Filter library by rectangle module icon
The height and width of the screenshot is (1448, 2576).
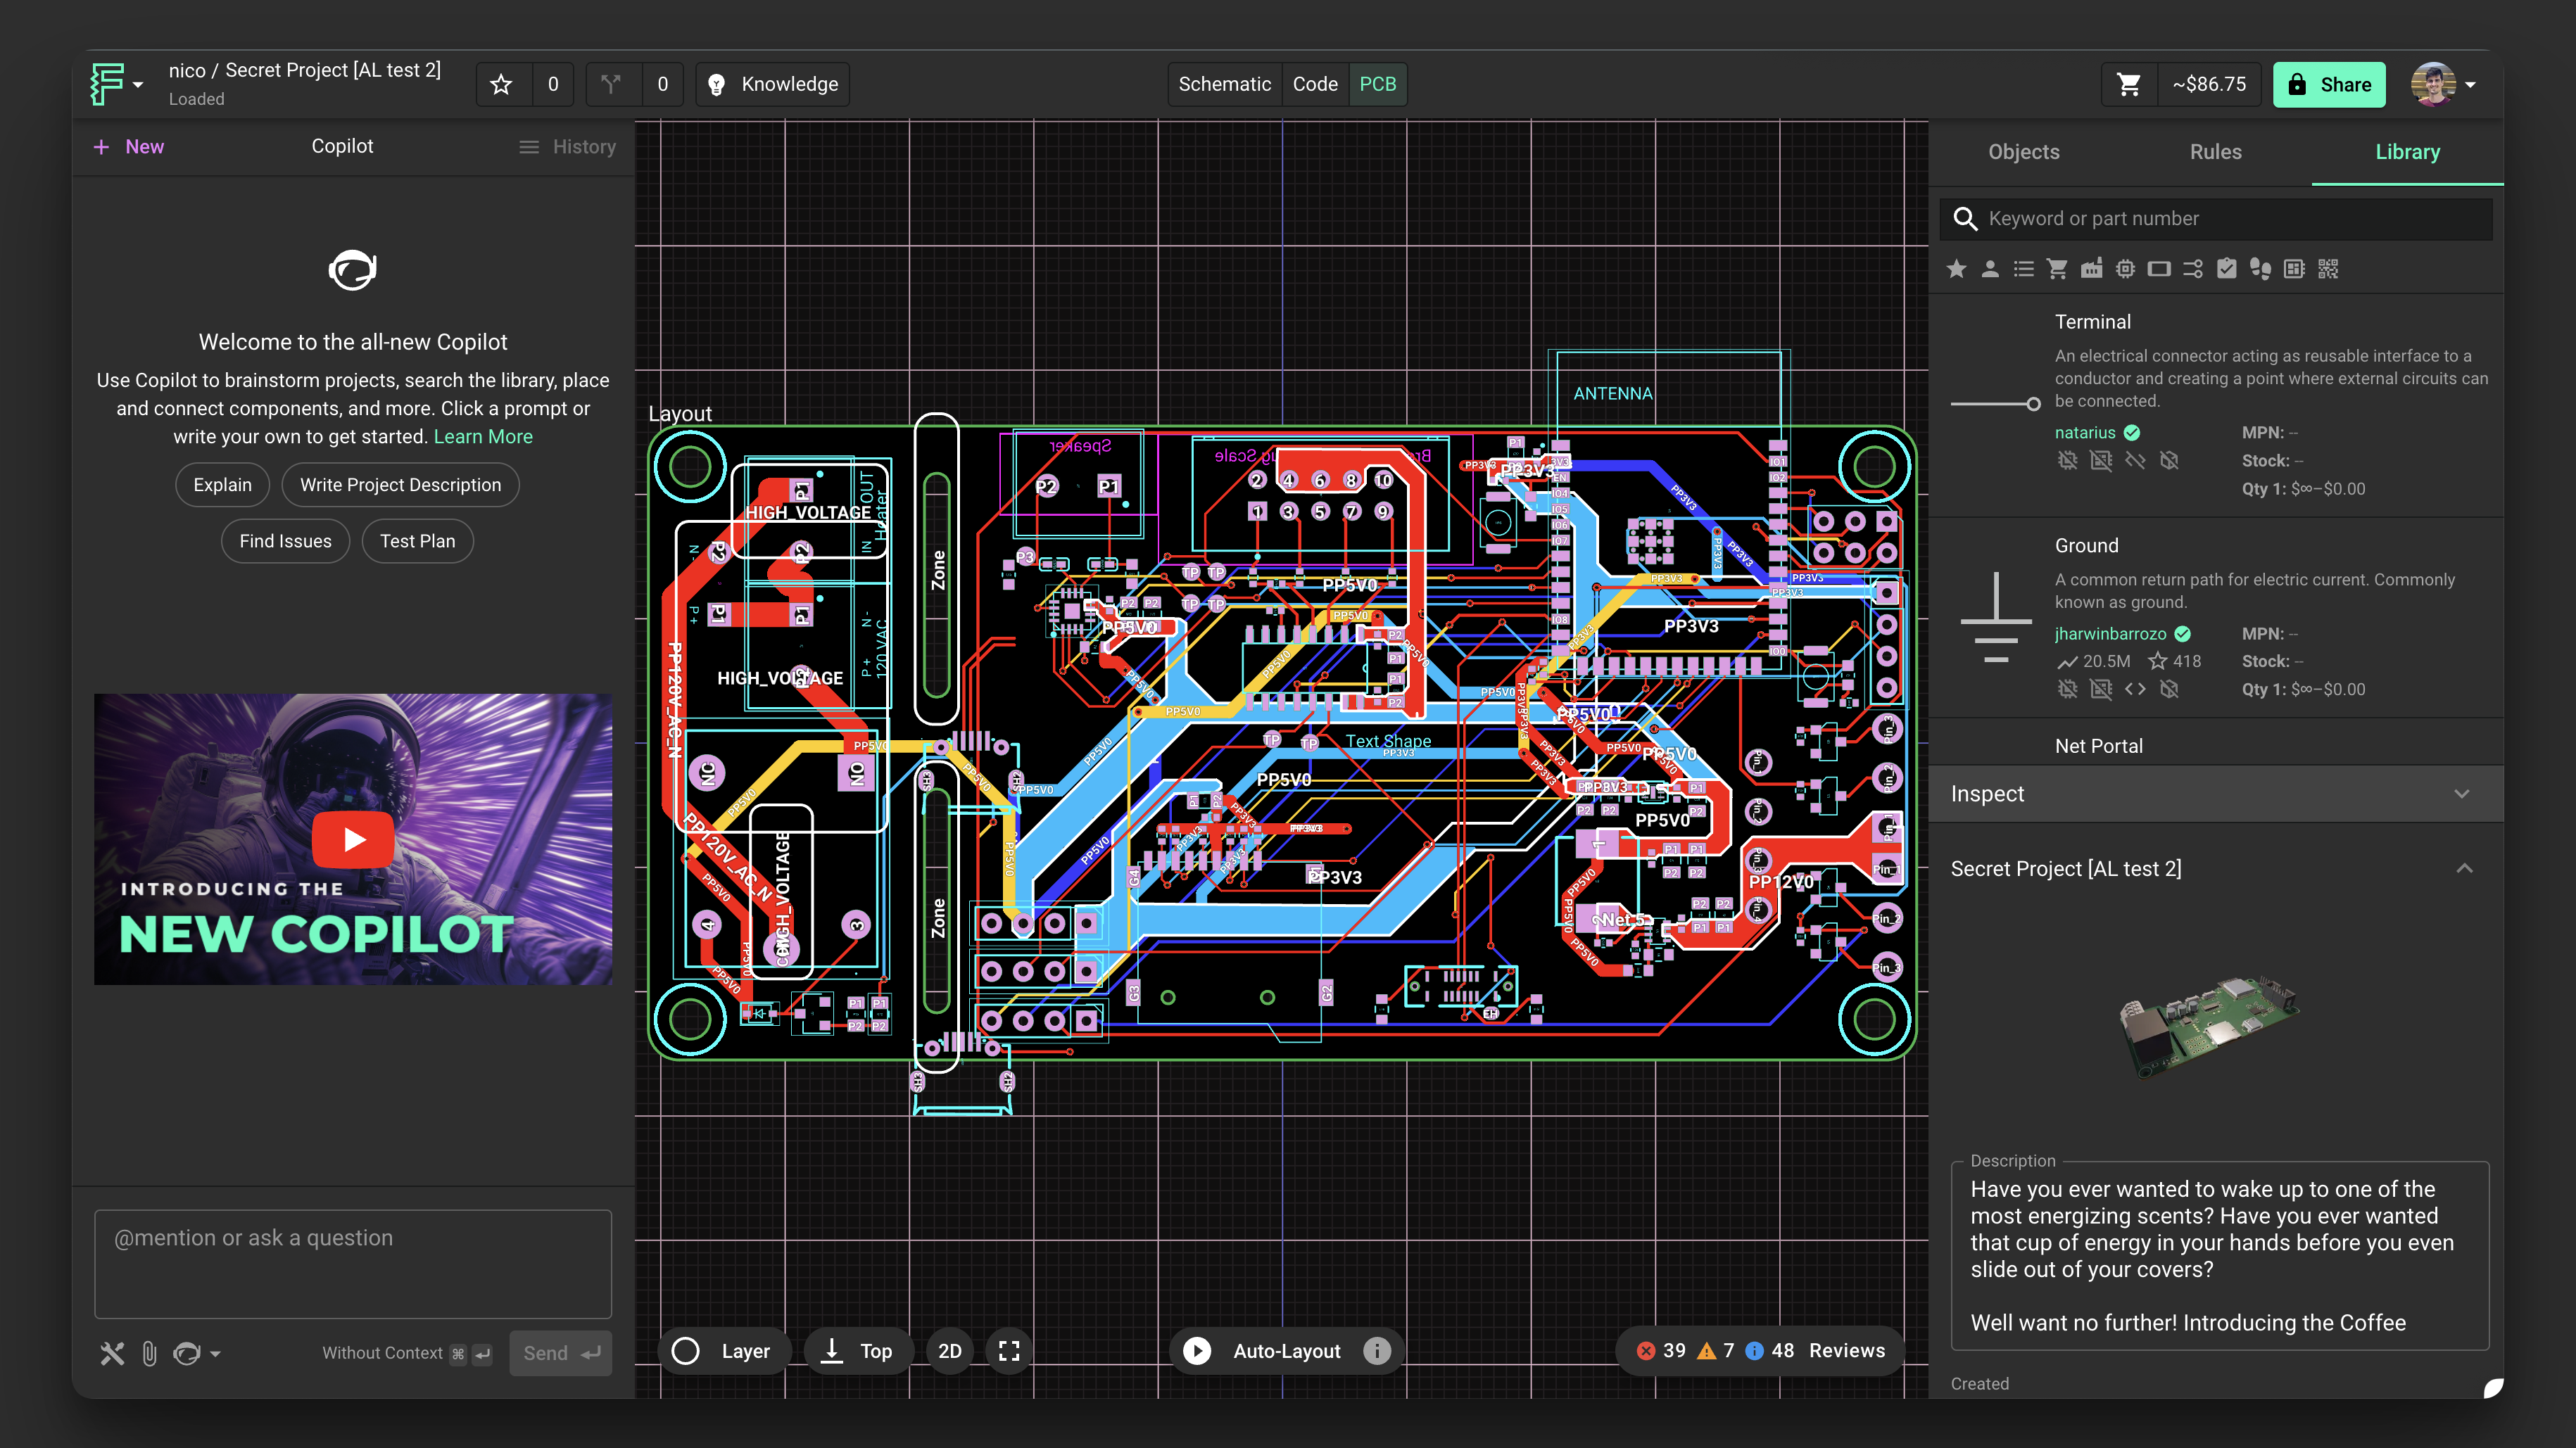[x=2159, y=269]
